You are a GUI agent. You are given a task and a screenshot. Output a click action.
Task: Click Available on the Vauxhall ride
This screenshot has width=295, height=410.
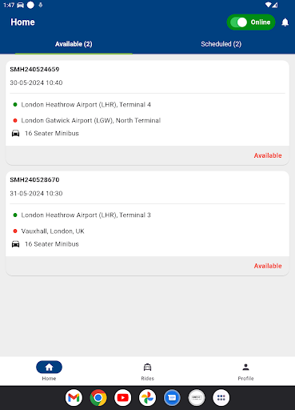(268, 266)
